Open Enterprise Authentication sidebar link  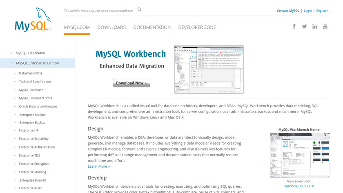tap(37, 147)
